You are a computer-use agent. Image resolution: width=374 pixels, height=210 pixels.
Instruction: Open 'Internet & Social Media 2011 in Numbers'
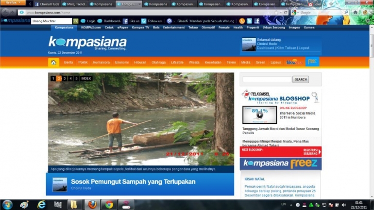click(297, 115)
